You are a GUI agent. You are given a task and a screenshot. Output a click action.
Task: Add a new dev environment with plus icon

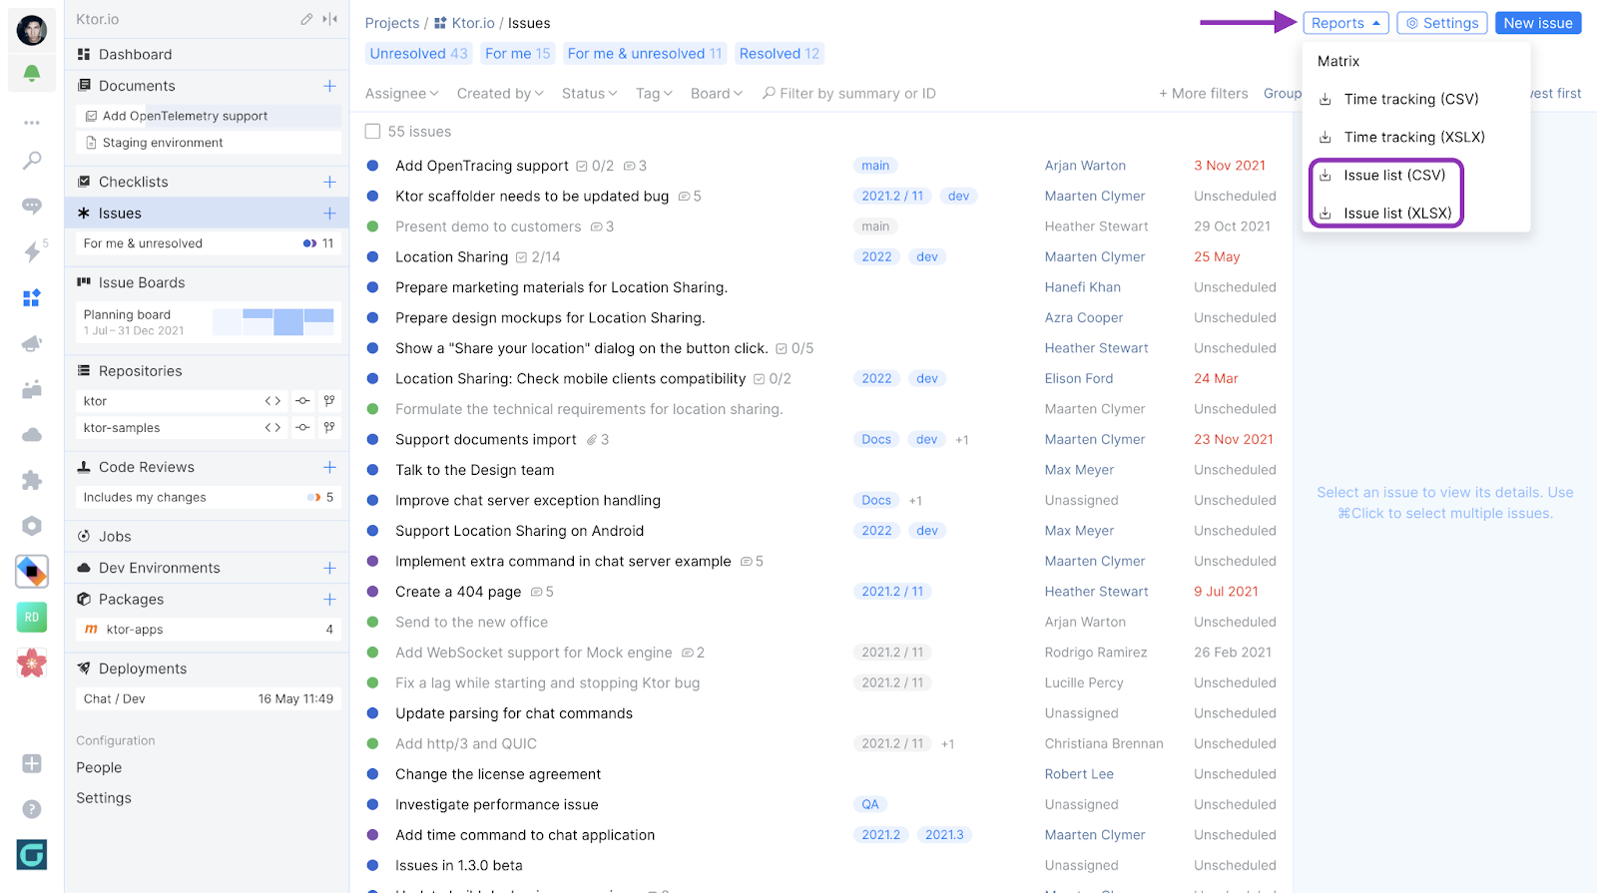pyautogui.click(x=329, y=568)
